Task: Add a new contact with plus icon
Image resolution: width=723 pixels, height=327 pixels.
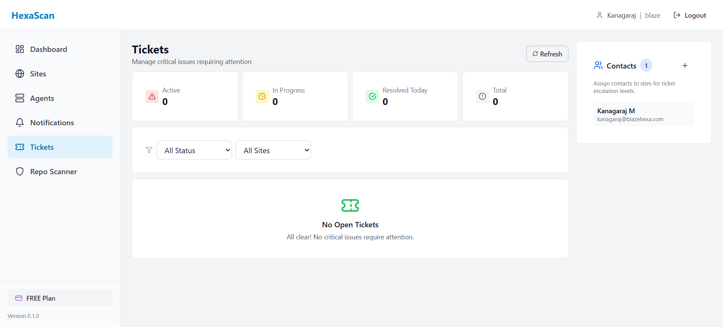Action: pyautogui.click(x=685, y=65)
